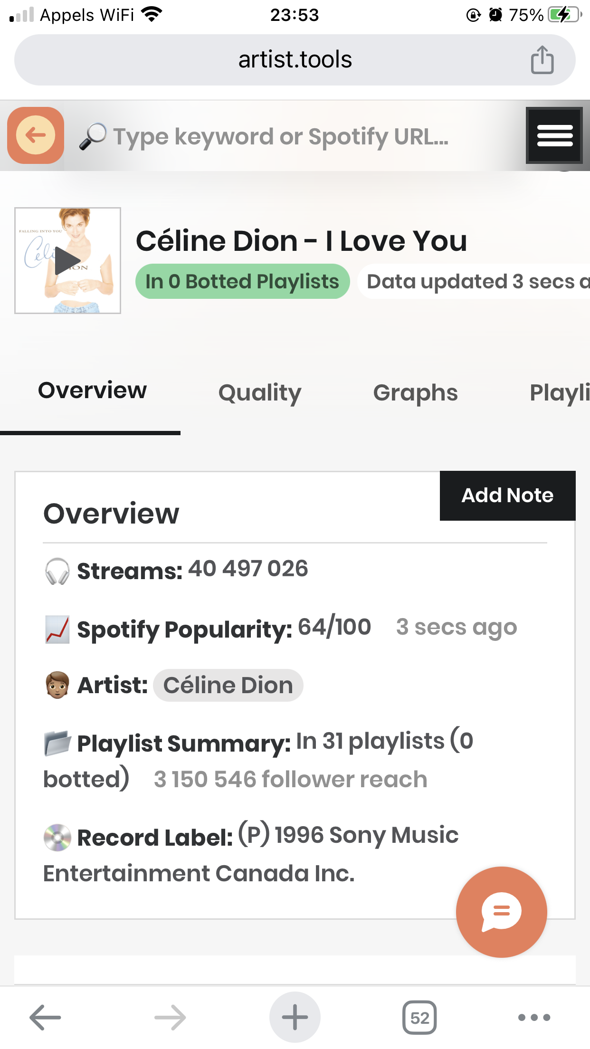The width and height of the screenshot is (590, 1049).
Task: Play the I Love You track preview
Action: 67,261
